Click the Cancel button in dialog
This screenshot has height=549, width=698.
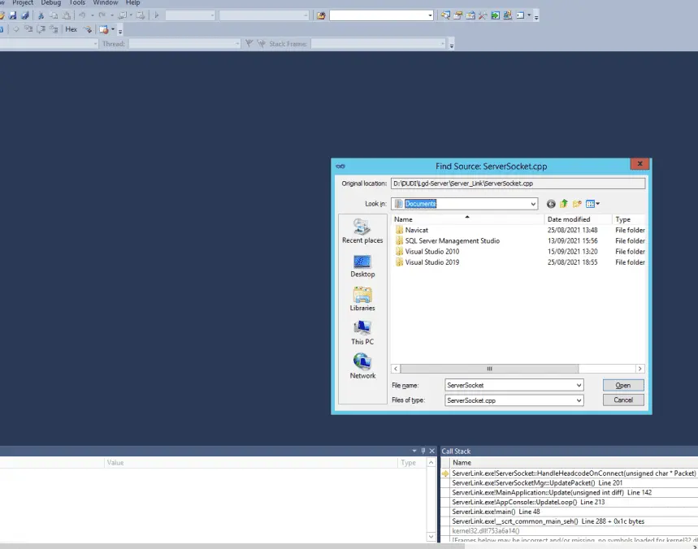tap(623, 400)
